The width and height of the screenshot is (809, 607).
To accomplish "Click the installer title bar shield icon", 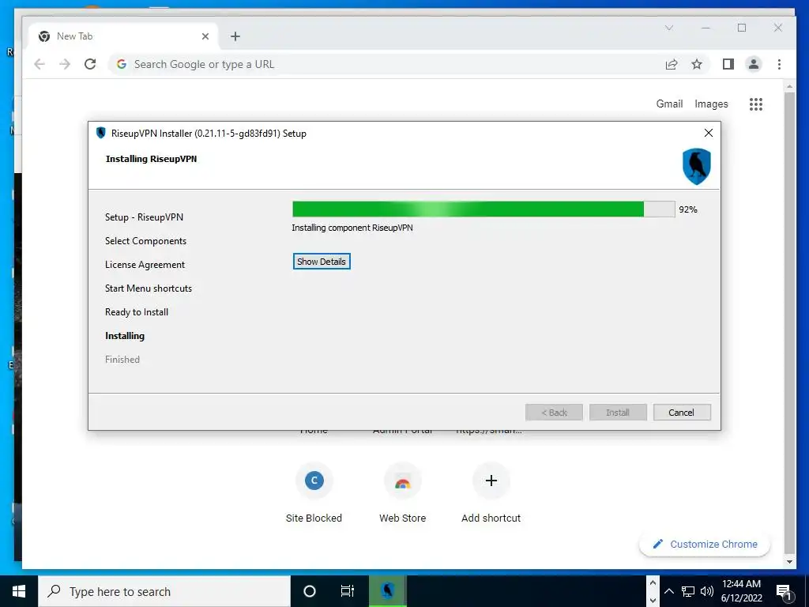I will click(x=101, y=133).
